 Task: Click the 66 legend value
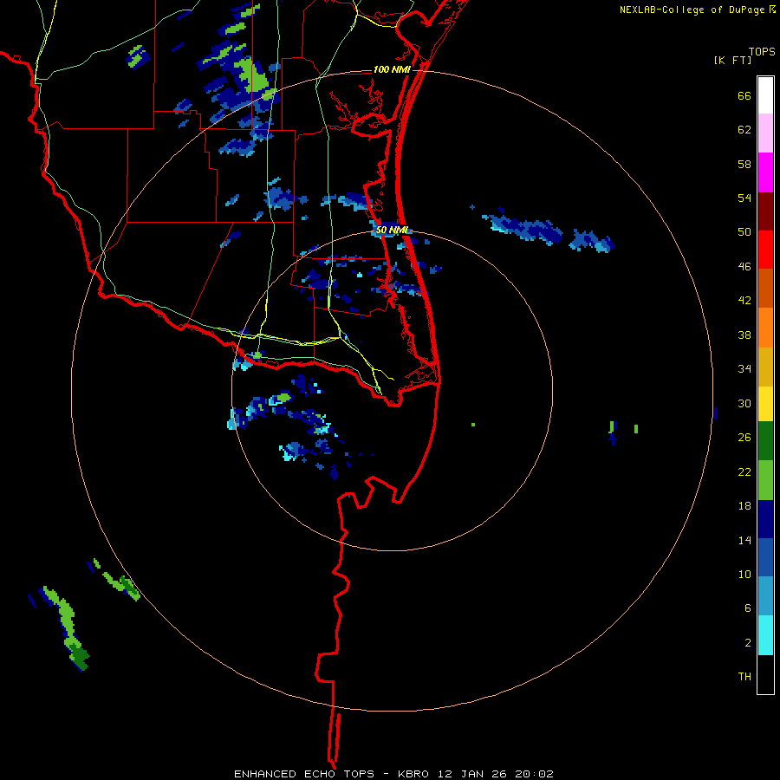point(744,95)
